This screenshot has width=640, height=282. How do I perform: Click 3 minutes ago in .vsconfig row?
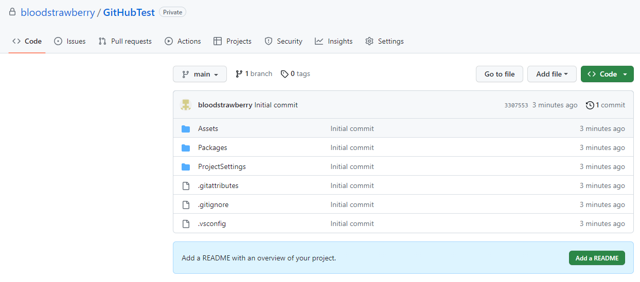(x=602, y=223)
